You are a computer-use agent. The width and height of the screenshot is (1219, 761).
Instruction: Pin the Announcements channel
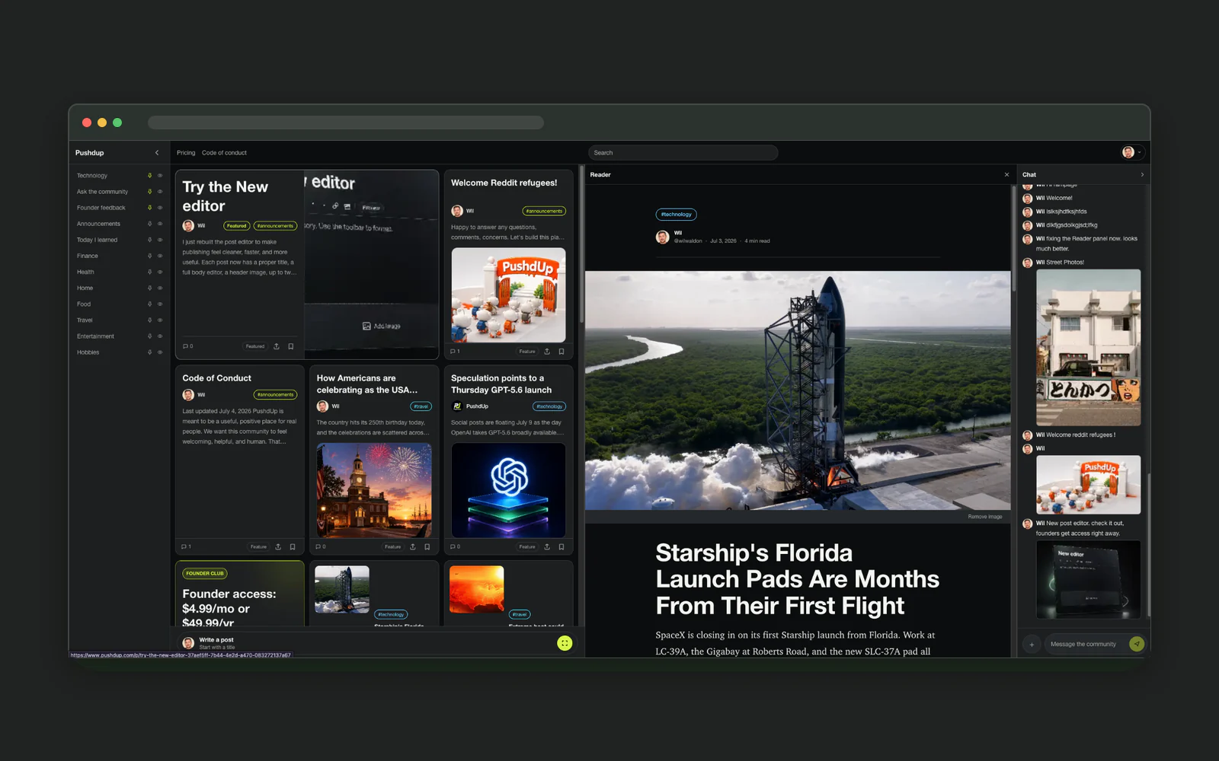pos(149,224)
